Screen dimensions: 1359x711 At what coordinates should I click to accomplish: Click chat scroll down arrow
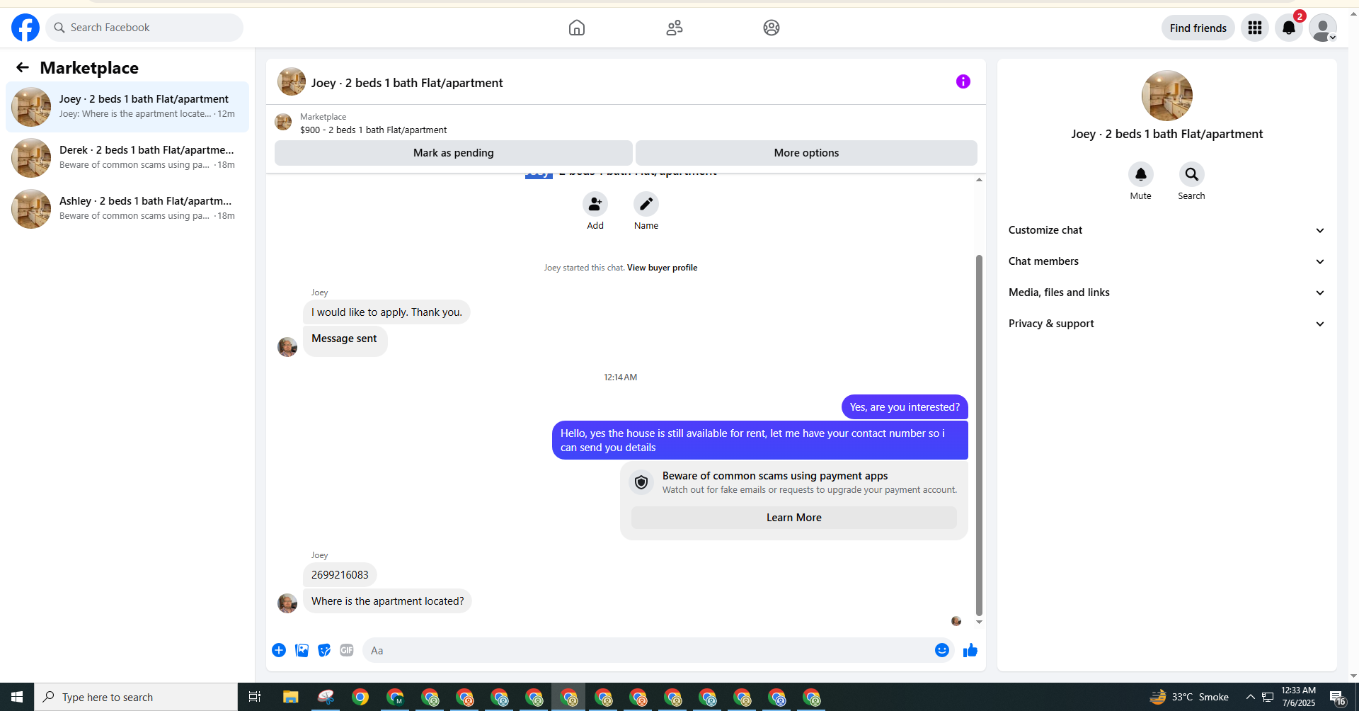(x=979, y=622)
